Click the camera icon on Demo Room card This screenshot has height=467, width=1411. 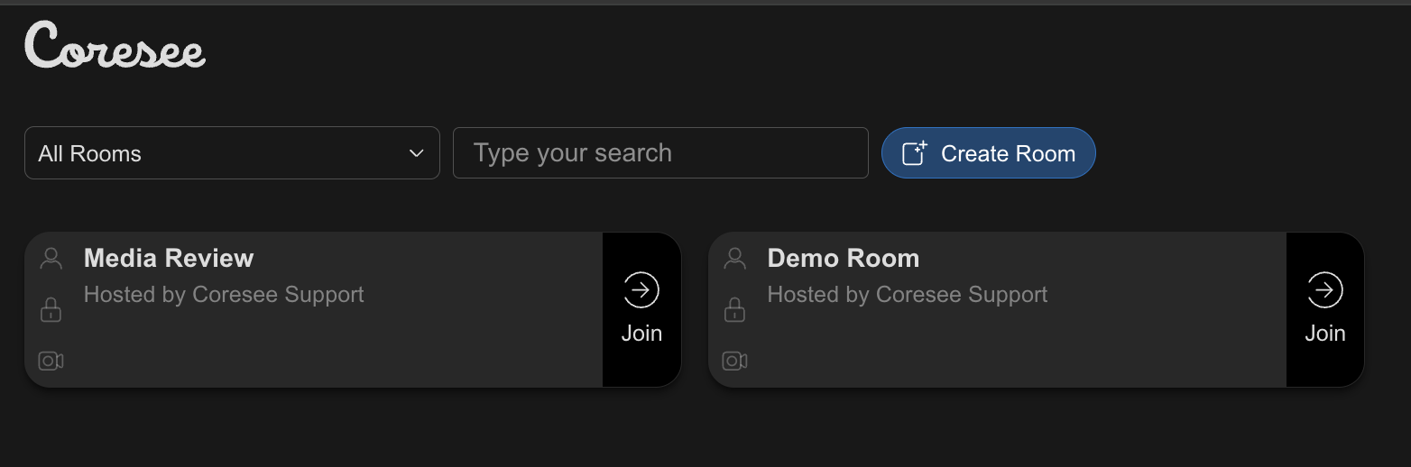pyautogui.click(x=734, y=362)
